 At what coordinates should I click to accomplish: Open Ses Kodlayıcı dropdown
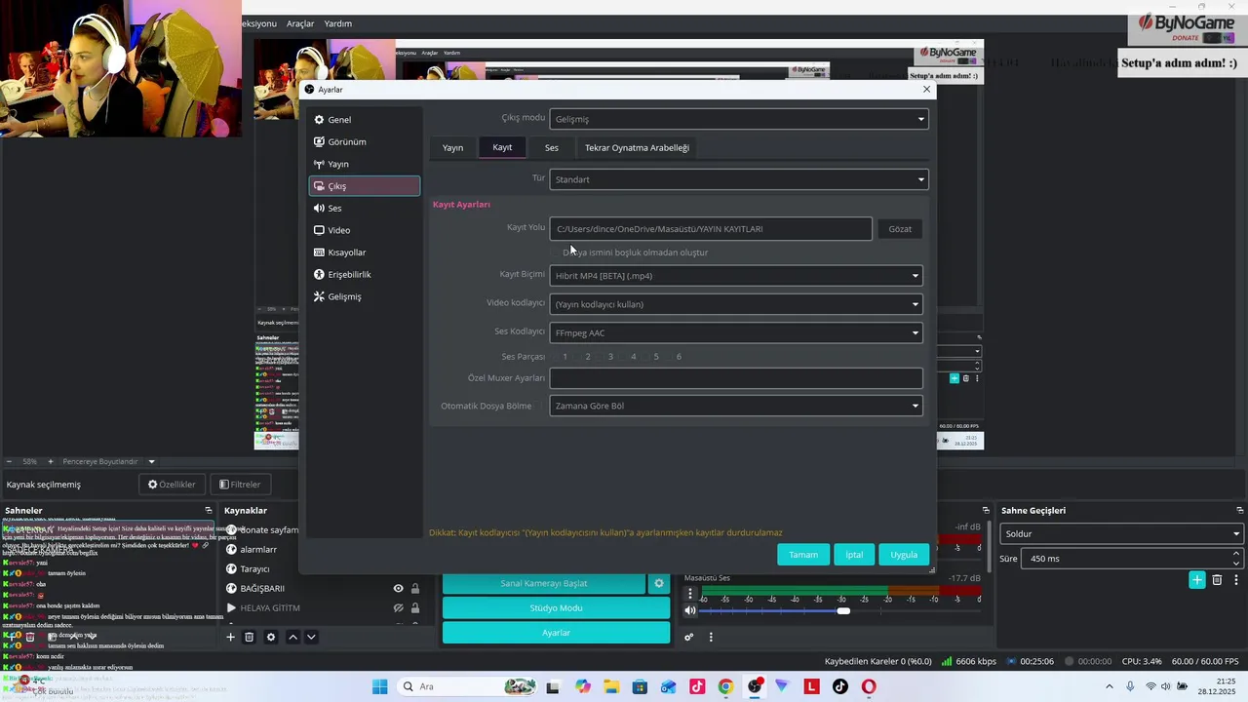(735, 332)
